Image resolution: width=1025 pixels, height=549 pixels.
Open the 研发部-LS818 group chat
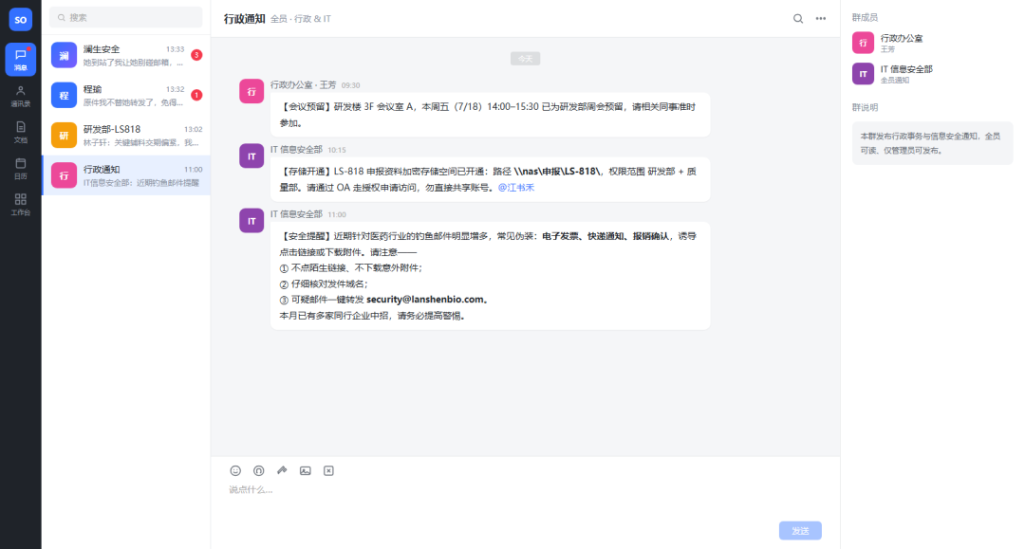[126, 136]
